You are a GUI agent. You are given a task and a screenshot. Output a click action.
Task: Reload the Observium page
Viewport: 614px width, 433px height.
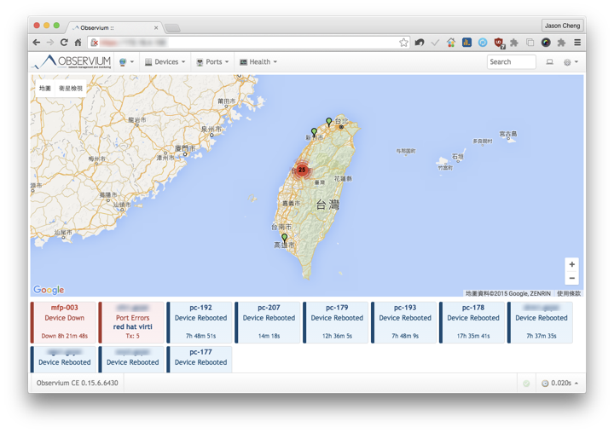coord(64,43)
